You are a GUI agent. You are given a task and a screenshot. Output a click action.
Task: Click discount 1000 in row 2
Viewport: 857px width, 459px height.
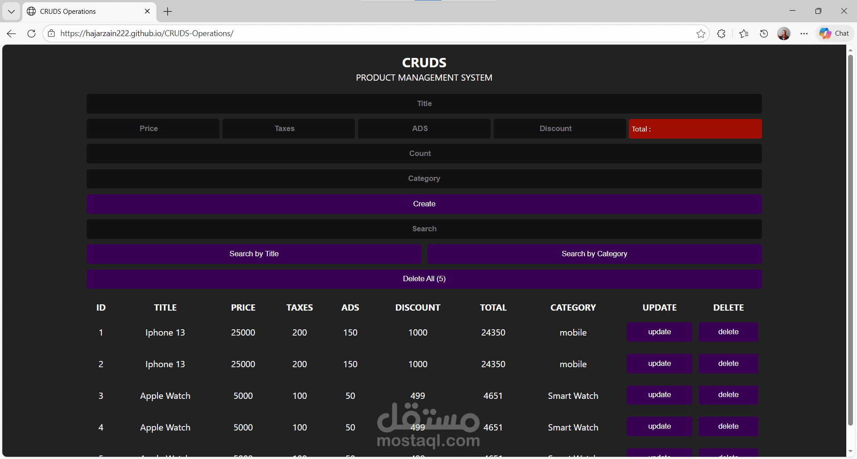(x=418, y=364)
